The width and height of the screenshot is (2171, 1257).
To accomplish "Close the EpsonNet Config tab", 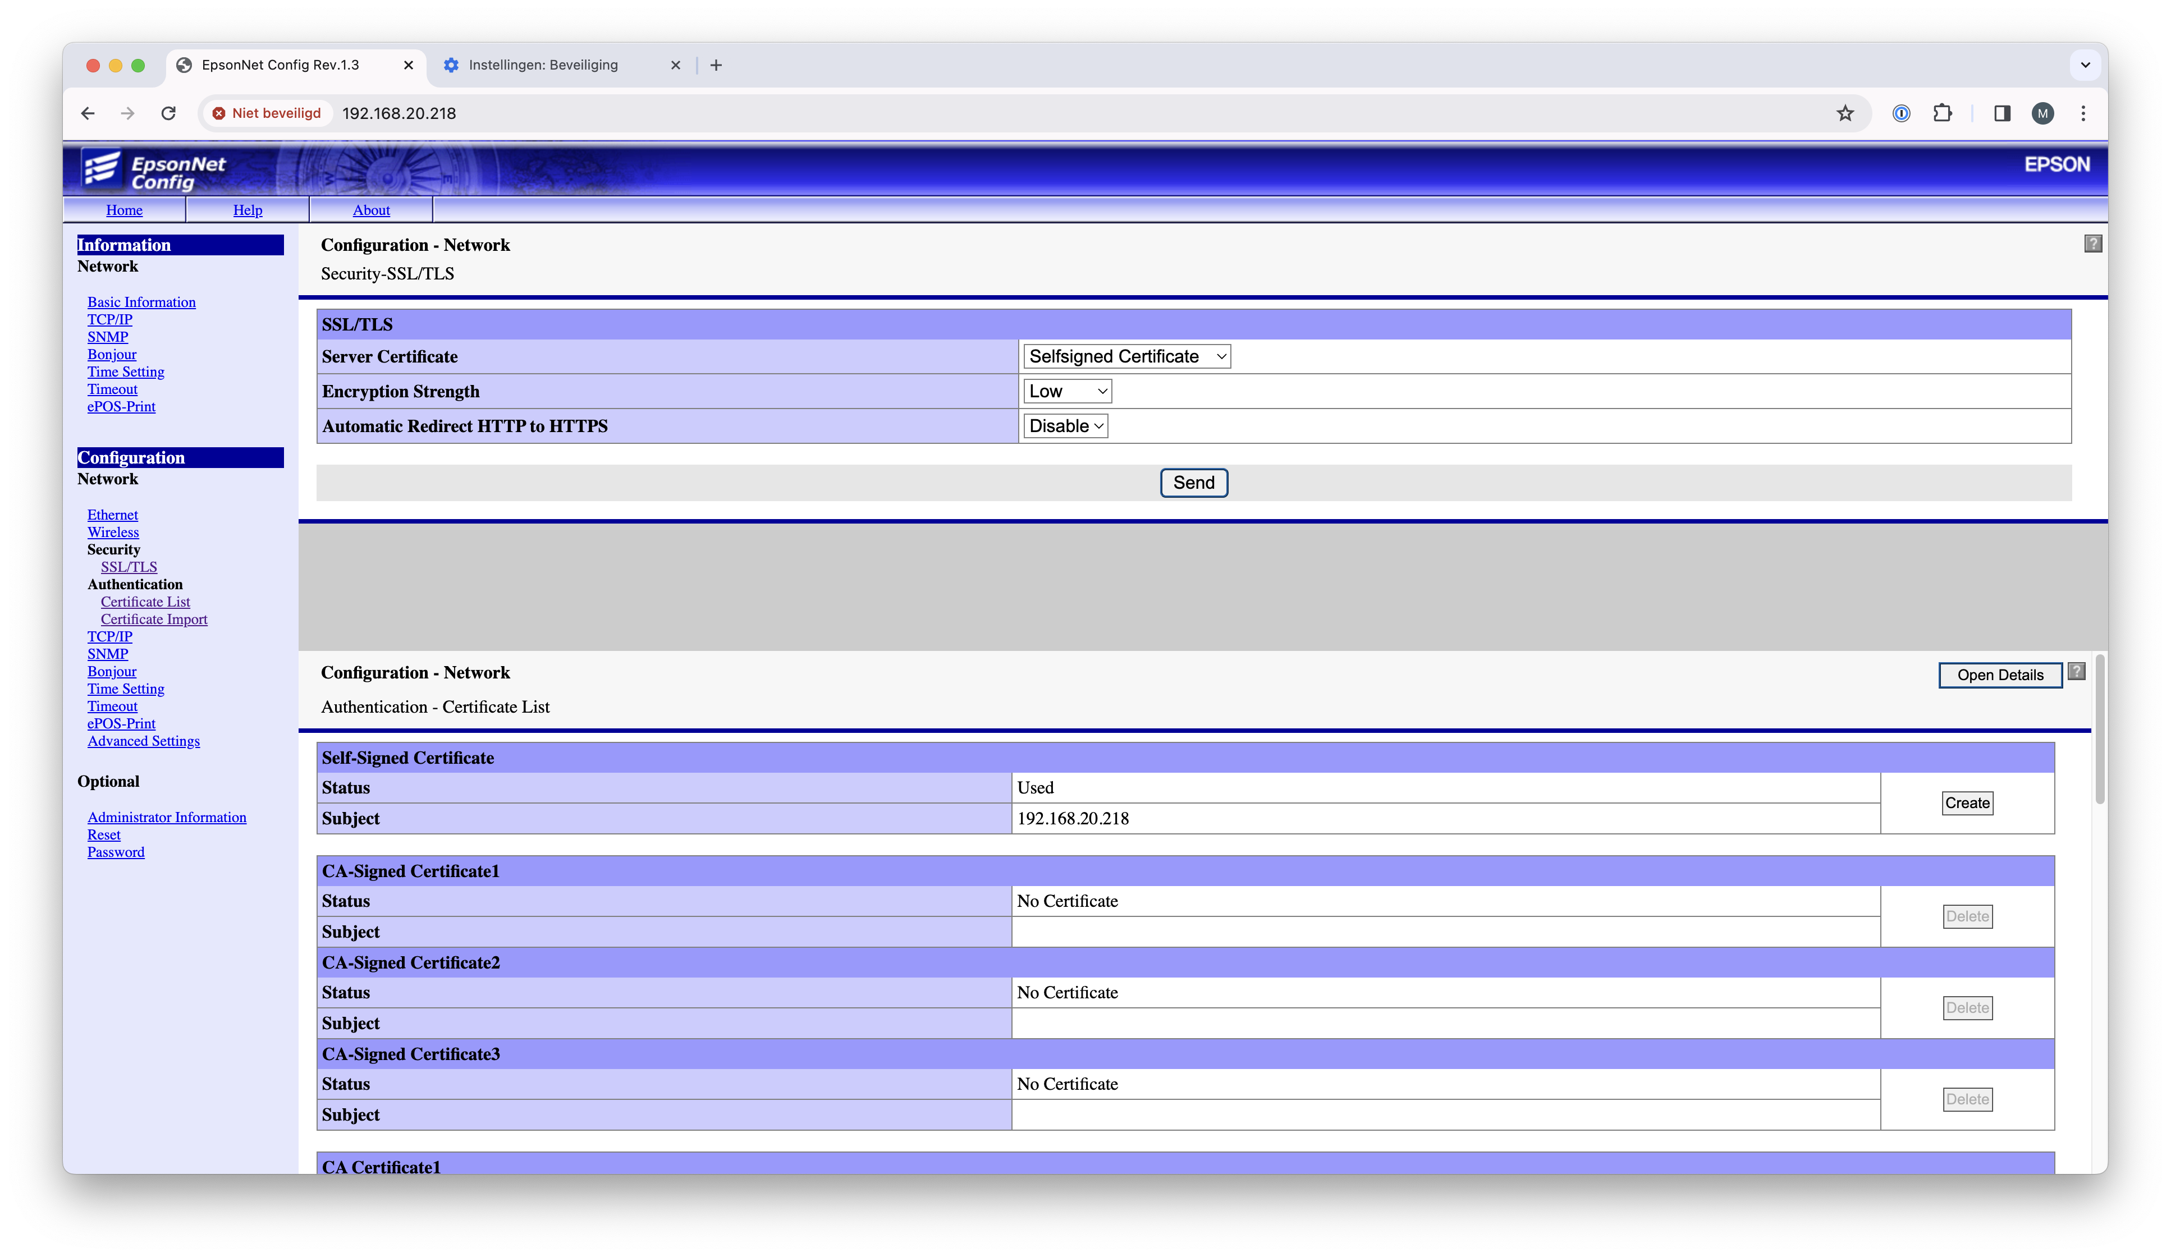I will 409,65.
